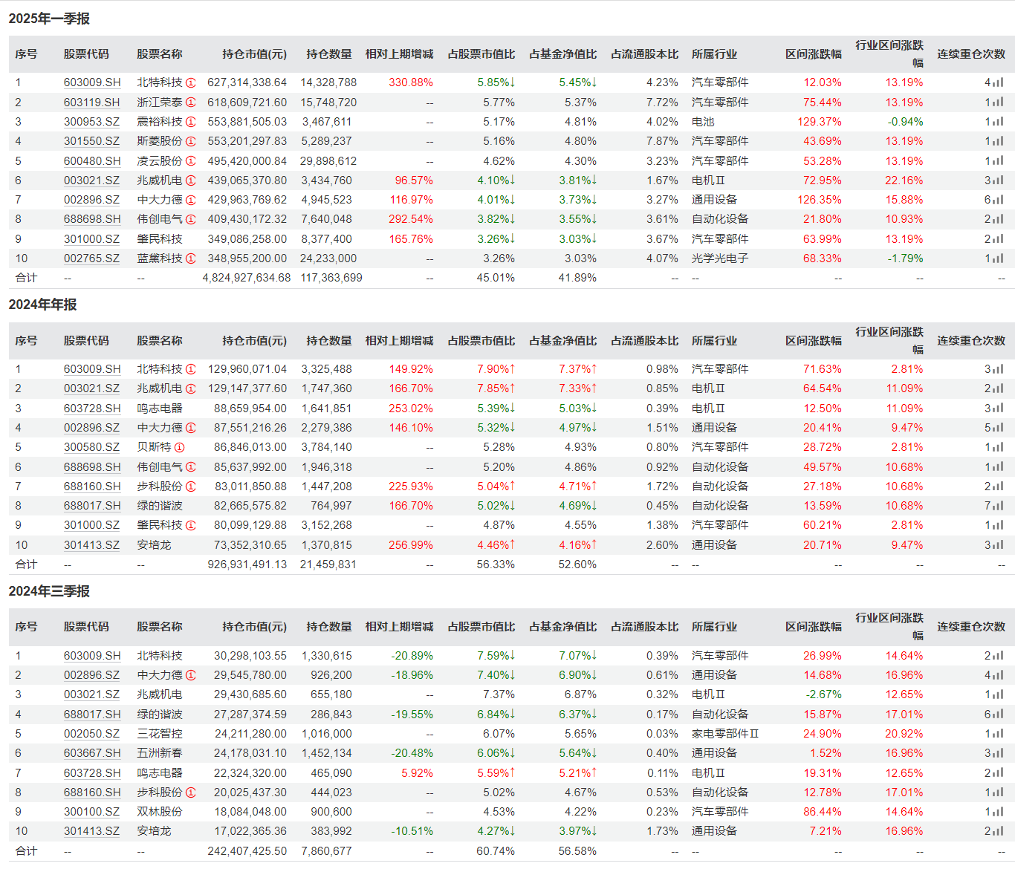
Task: Click industry cell 光学光电子
Action: 720,258
